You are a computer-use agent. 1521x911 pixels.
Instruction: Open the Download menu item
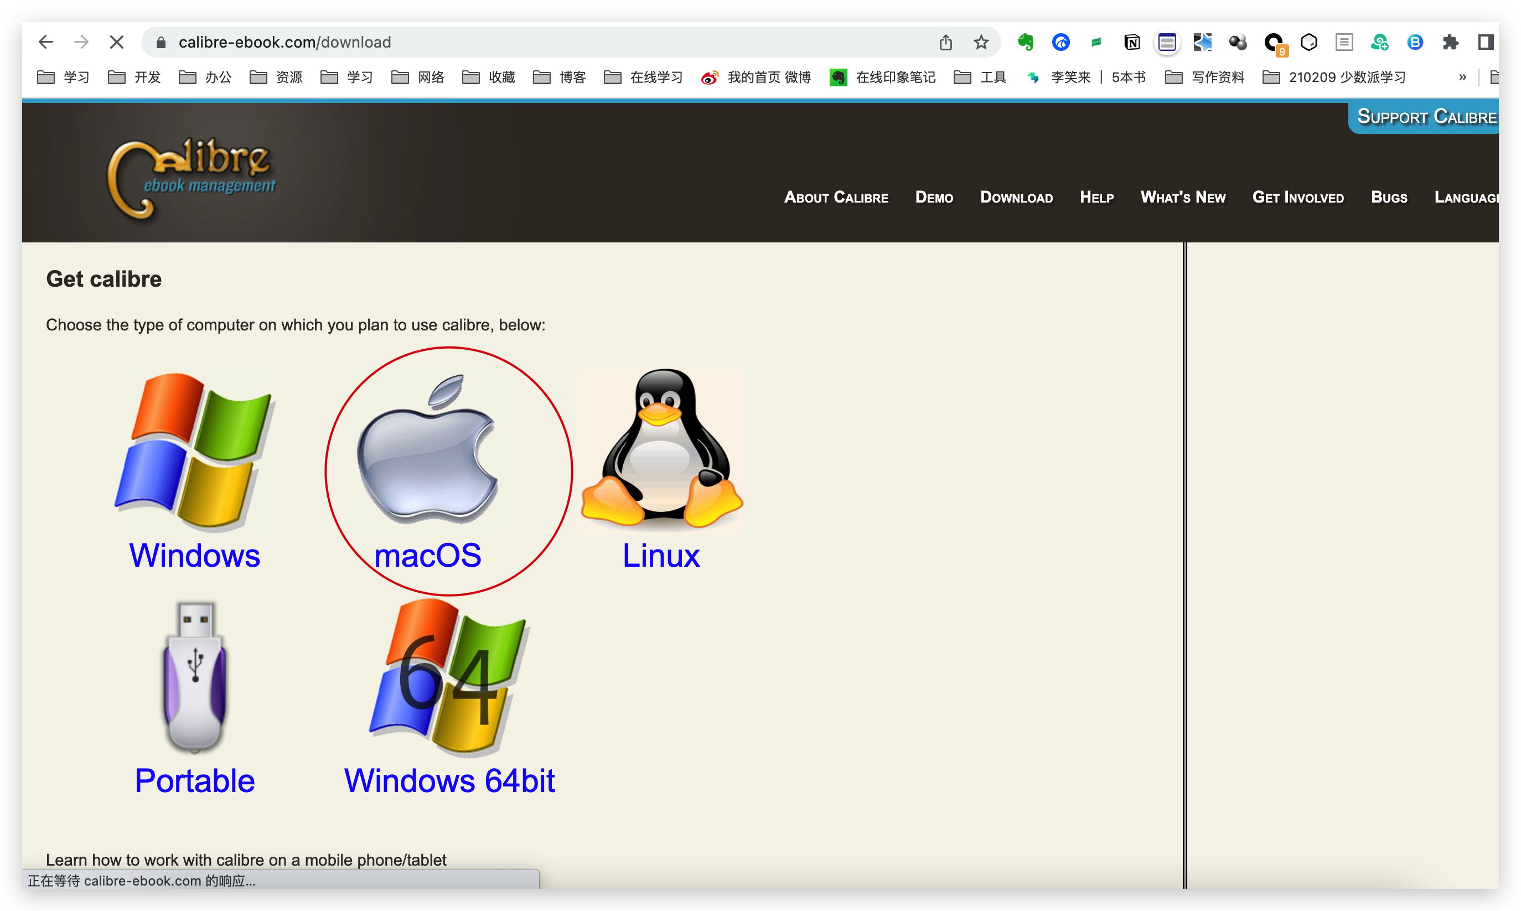coord(1016,197)
